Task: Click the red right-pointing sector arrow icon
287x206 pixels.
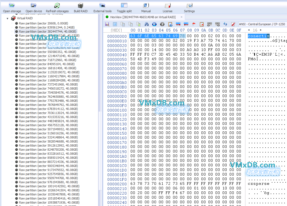Action: pos(178,24)
